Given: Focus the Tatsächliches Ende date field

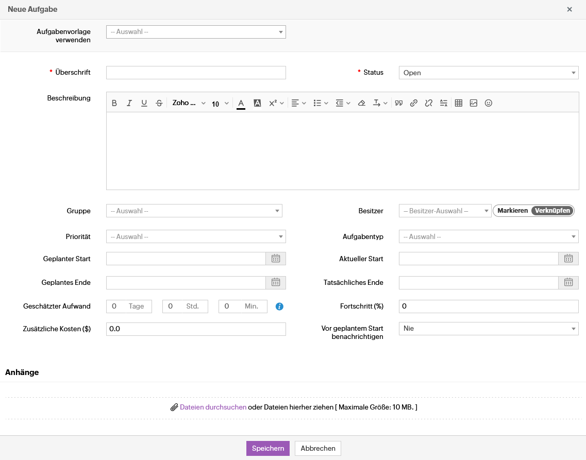Looking at the screenshot, I should [479, 282].
